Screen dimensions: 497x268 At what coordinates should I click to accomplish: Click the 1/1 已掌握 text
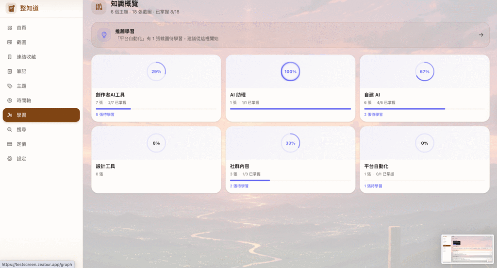pos(250,102)
